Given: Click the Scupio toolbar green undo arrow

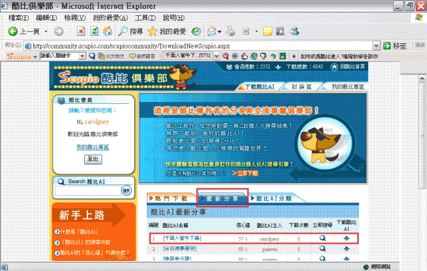Looking at the screenshot, I should [x=273, y=56].
